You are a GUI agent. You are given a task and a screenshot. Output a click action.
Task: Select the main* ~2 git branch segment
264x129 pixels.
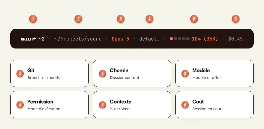pyautogui.click(x=33, y=39)
